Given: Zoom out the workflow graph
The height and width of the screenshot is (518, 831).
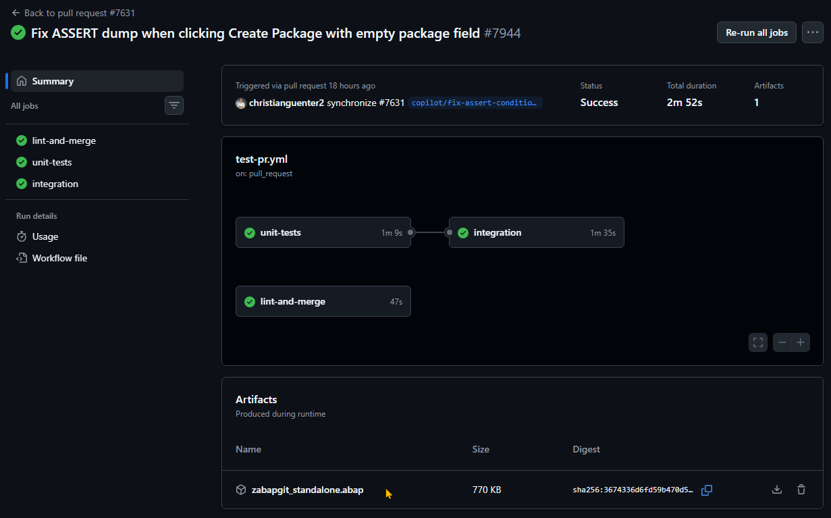Looking at the screenshot, I should 782,342.
